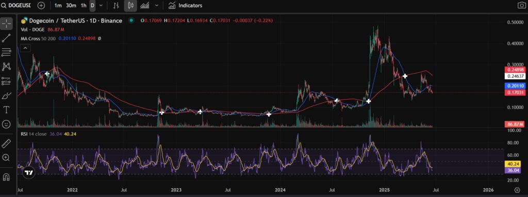This screenshot has height=197, width=528.
Task: Click the 2024 label on time axis
Action: [x=280, y=190]
